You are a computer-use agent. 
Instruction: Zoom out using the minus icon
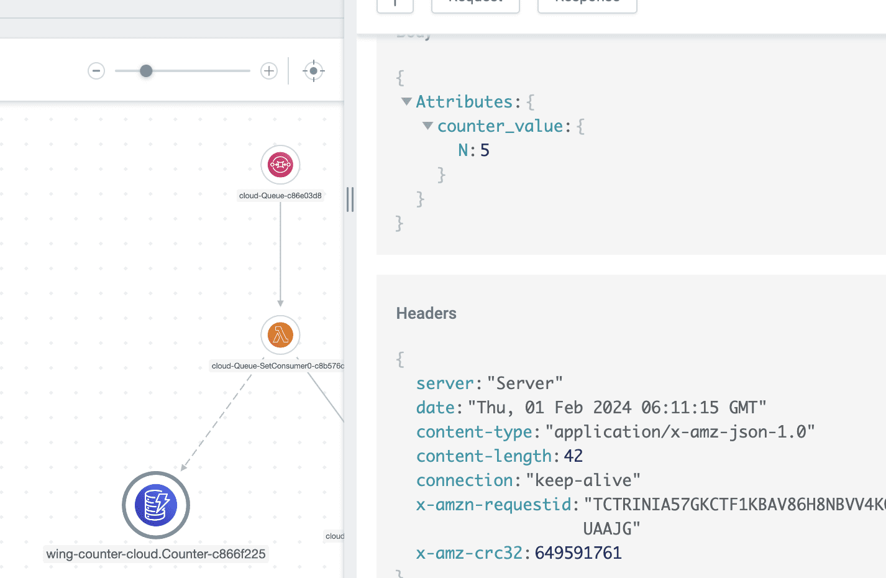[x=96, y=70]
